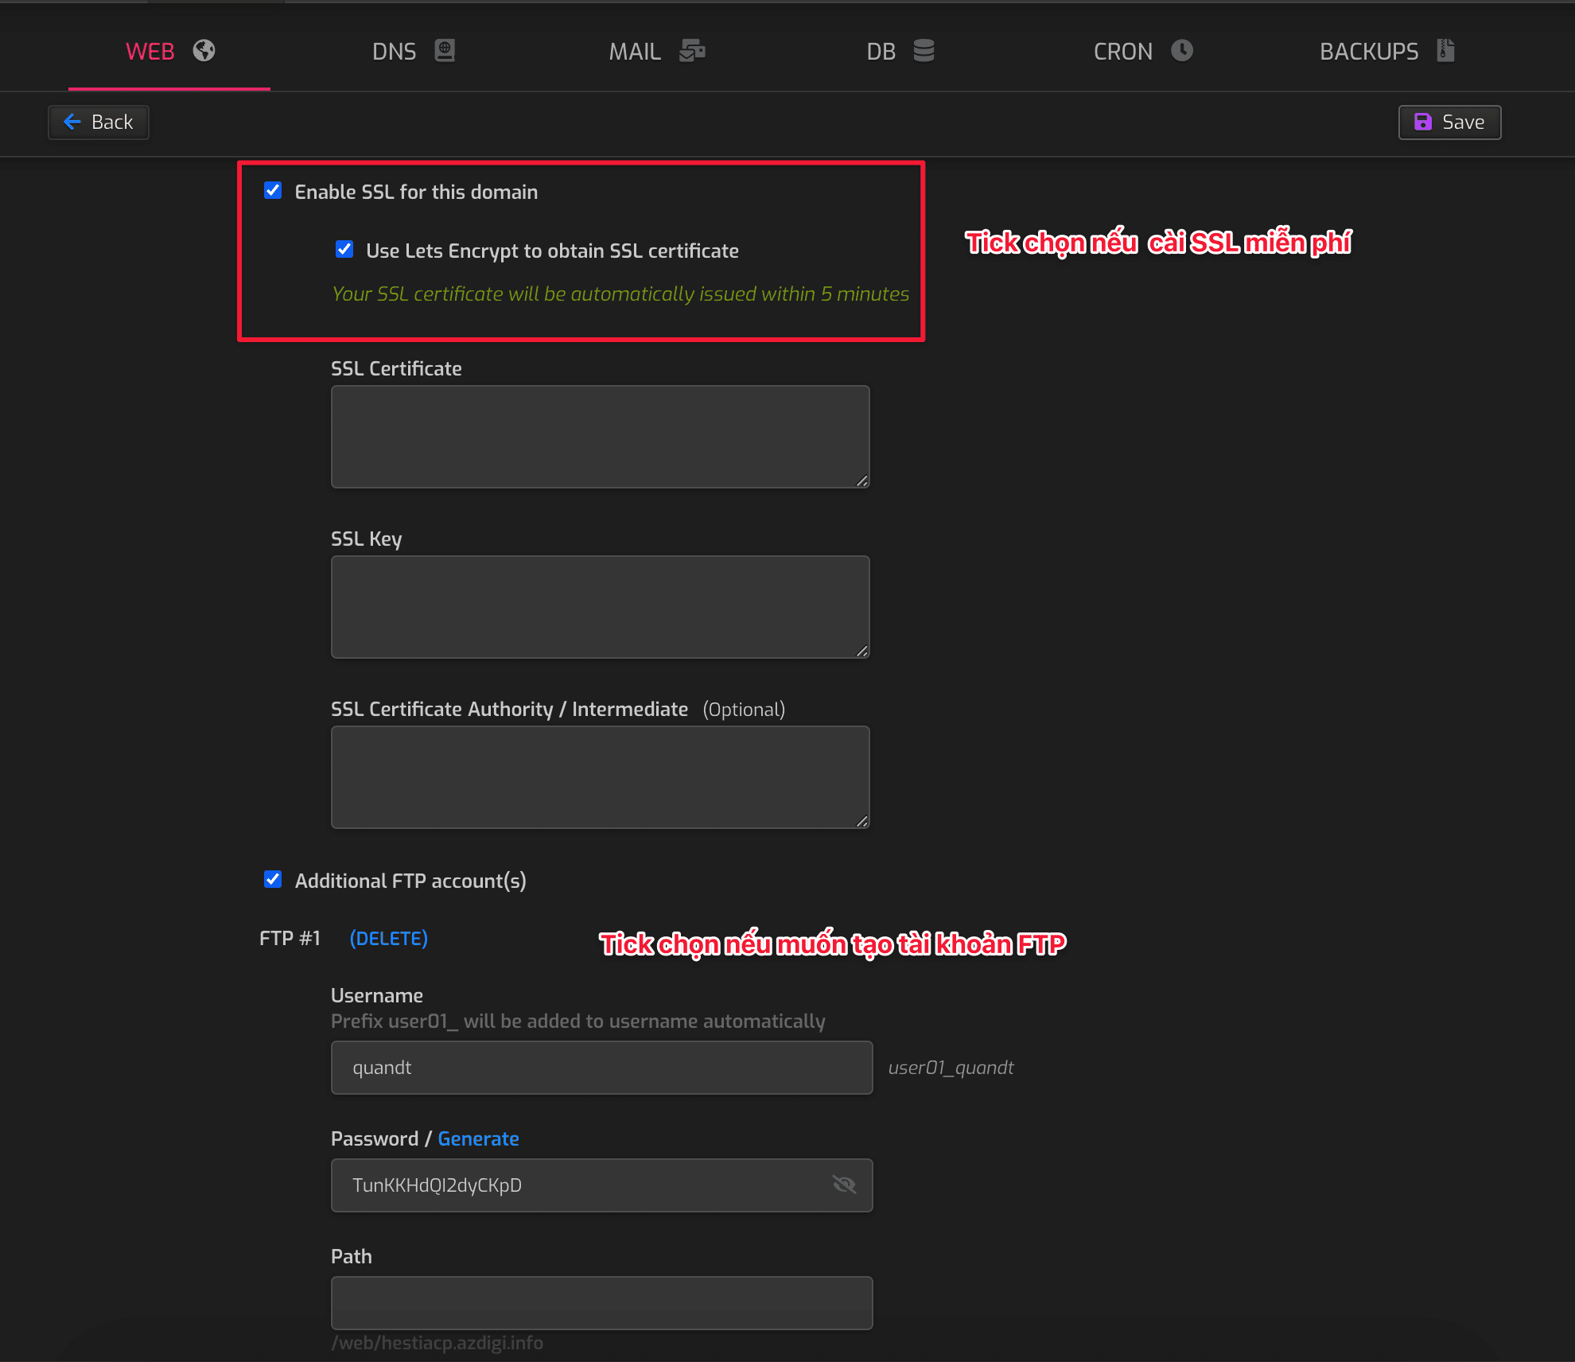
Task: Click the CRON clock icon
Action: (1182, 51)
